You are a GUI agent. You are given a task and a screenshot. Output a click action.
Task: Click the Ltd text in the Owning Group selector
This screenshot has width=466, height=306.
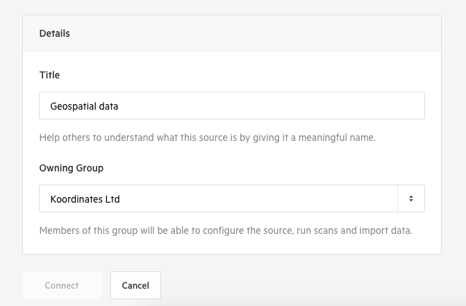pyautogui.click(x=113, y=199)
